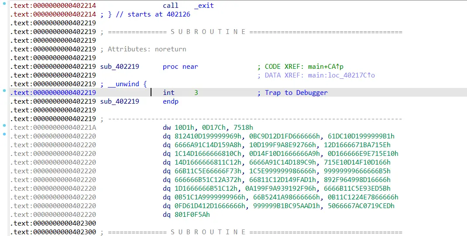Select the value 7518h
467x236 pixels.
coord(244,128)
